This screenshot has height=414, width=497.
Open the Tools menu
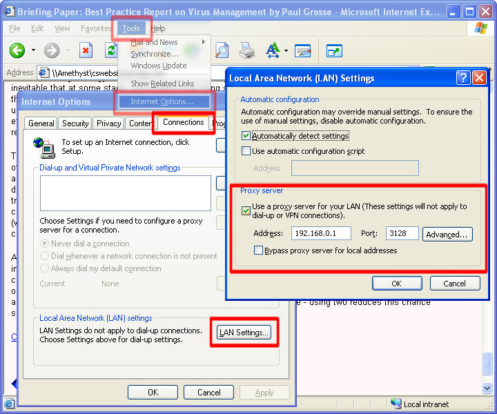click(x=131, y=28)
